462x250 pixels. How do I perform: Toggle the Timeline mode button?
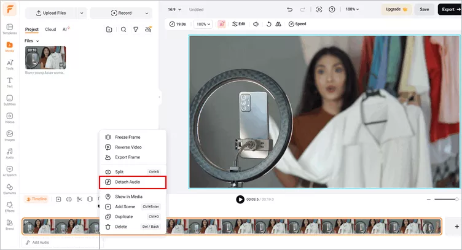point(36,199)
